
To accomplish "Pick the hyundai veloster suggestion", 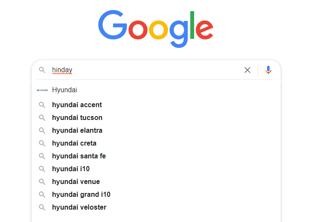I will pos(79,207).
